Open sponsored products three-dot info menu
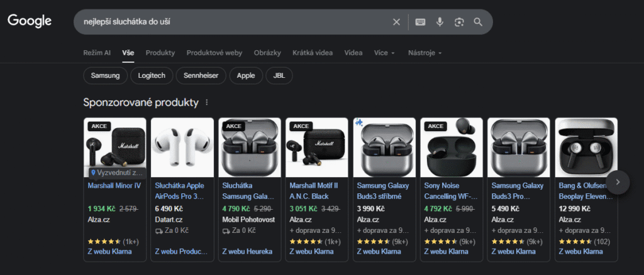Image resolution: width=644 pixels, height=275 pixels. point(207,102)
